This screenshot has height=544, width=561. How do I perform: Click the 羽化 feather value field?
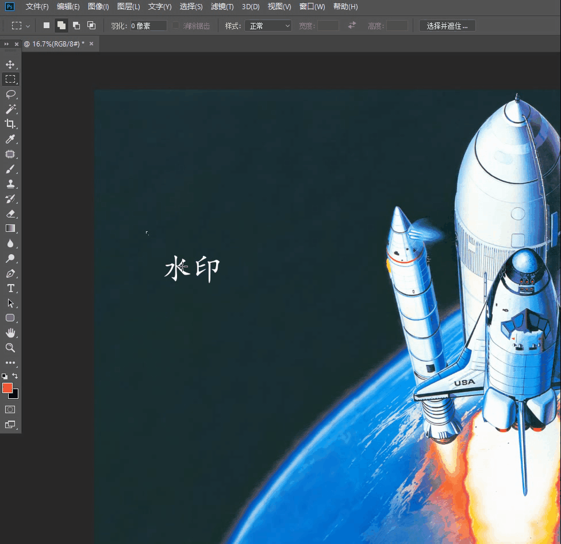click(148, 26)
